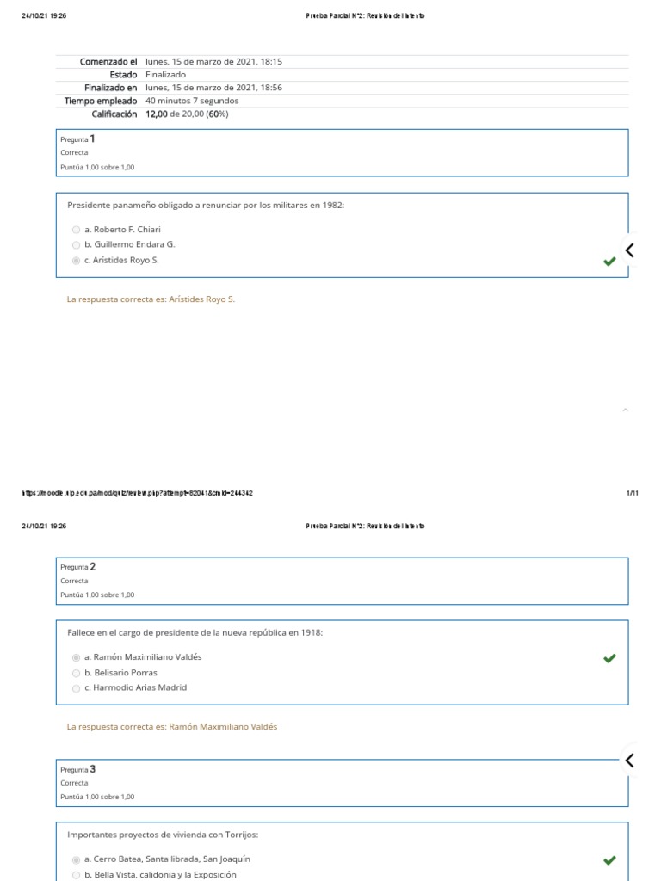Click the Tiempo empleado row value

pyautogui.click(x=192, y=101)
